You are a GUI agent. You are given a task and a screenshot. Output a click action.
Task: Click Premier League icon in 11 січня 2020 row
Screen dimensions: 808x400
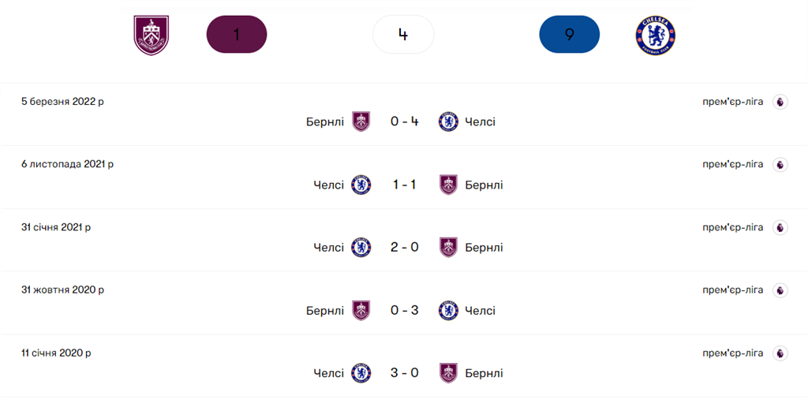click(780, 353)
